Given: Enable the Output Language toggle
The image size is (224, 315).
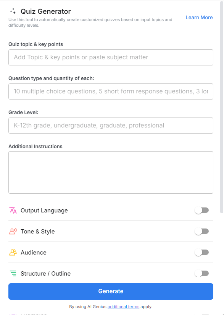Looking at the screenshot, I should pyautogui.click(x=201, y=210).
